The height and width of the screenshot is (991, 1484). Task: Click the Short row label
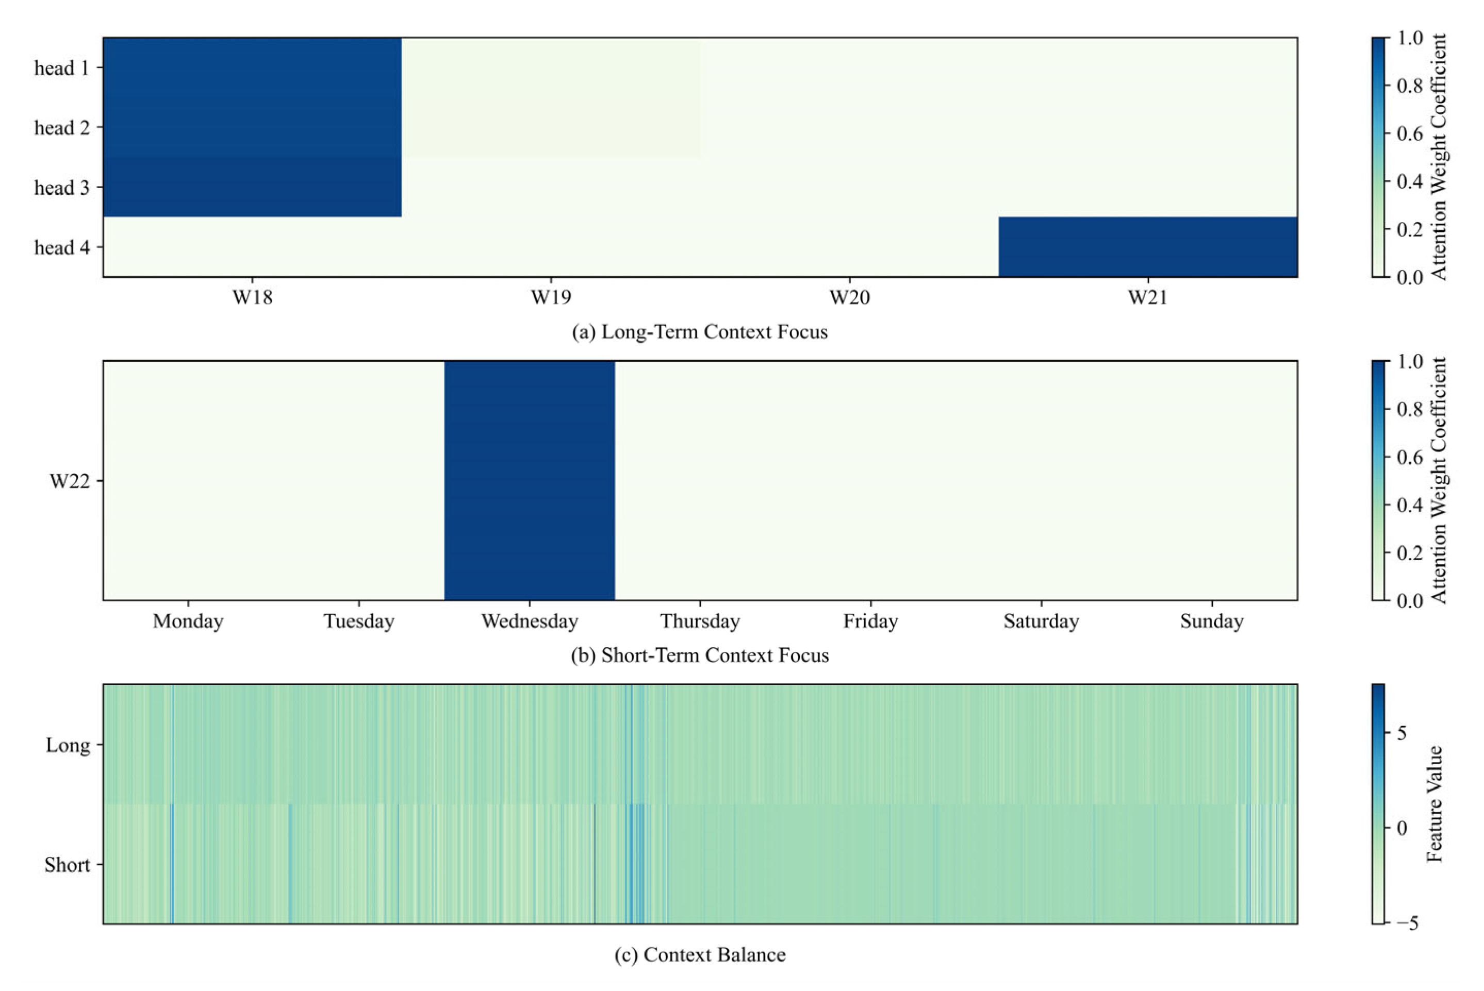(67, 865)
